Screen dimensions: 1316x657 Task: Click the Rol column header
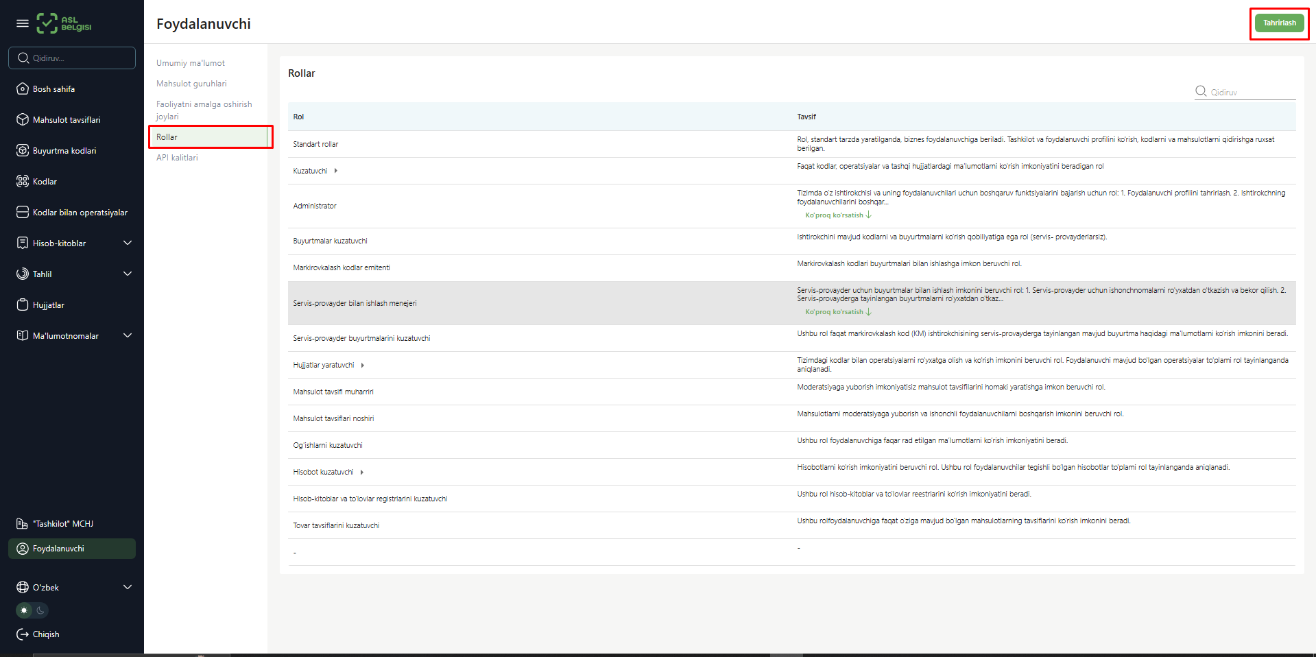click(298, 117)
